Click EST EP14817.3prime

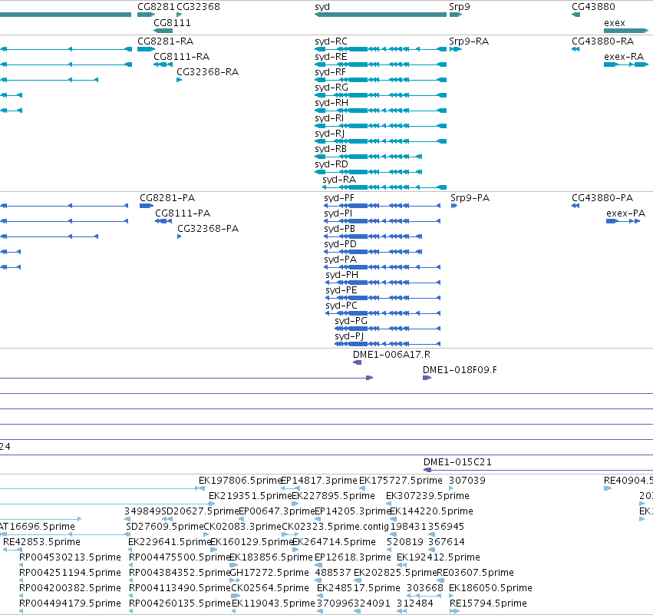click(x=319, y=481)
